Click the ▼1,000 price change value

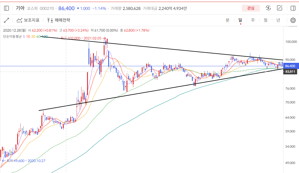pos(83,8)
